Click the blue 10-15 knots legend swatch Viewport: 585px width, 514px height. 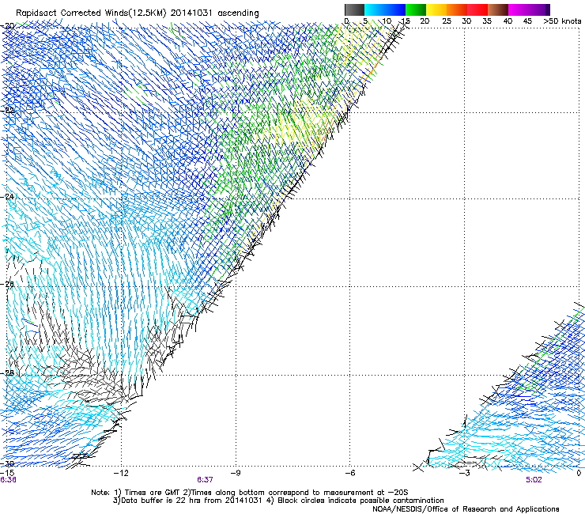(x=395, y=9)
